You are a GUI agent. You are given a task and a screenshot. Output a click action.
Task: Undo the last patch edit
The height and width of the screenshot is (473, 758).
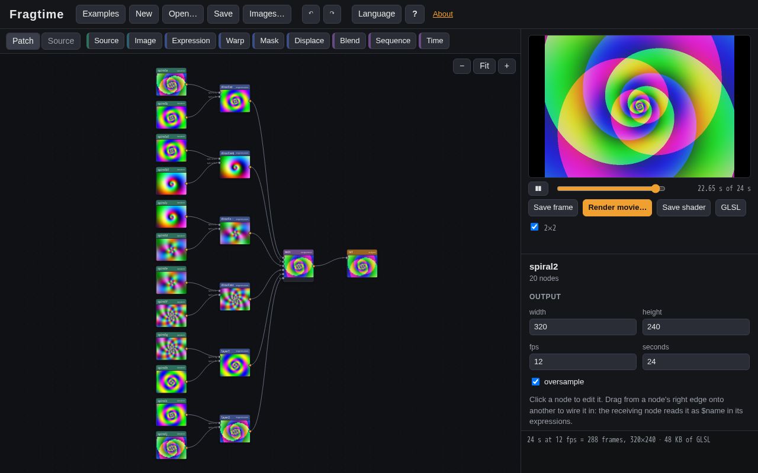pos(311,14)
